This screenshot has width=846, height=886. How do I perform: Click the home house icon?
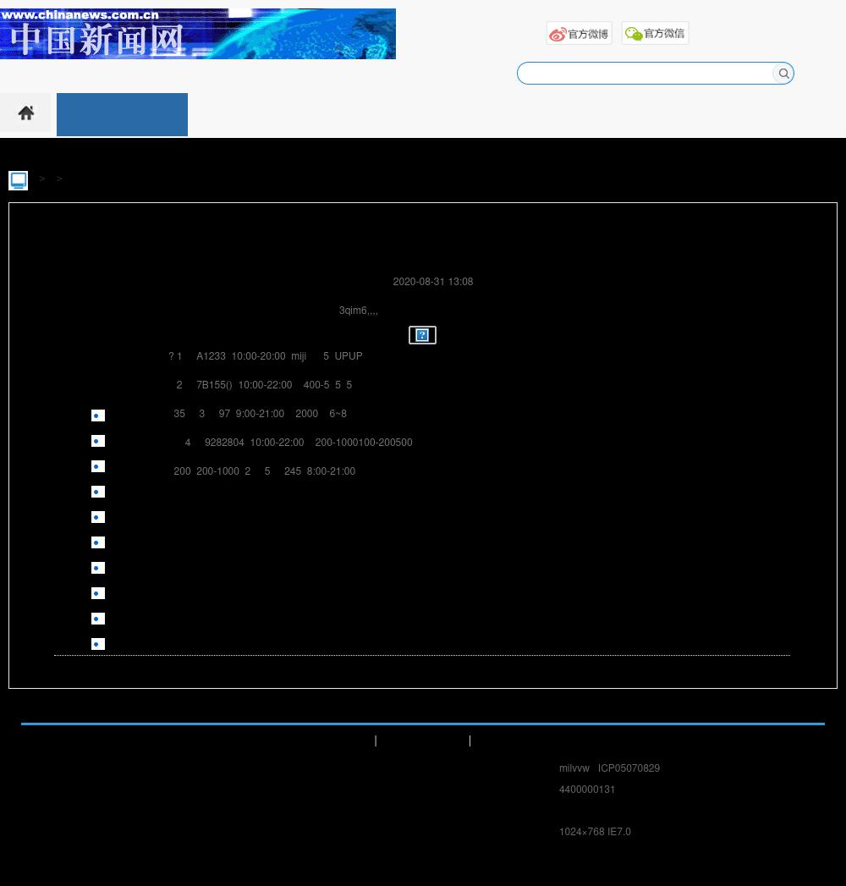tap(25, 113)
